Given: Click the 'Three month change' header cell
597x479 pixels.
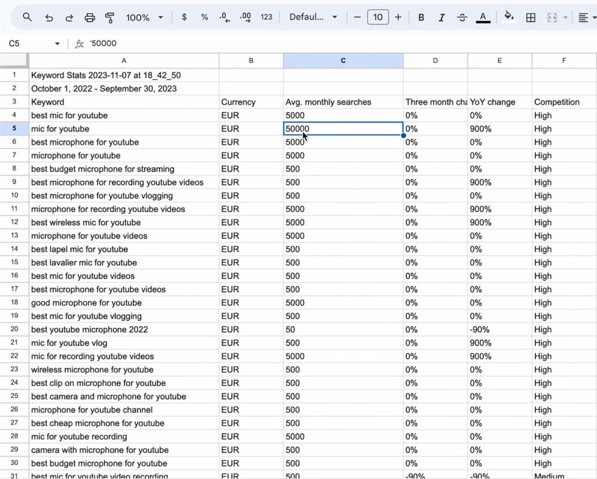Looking at the screenshot, I should (435, 102).
